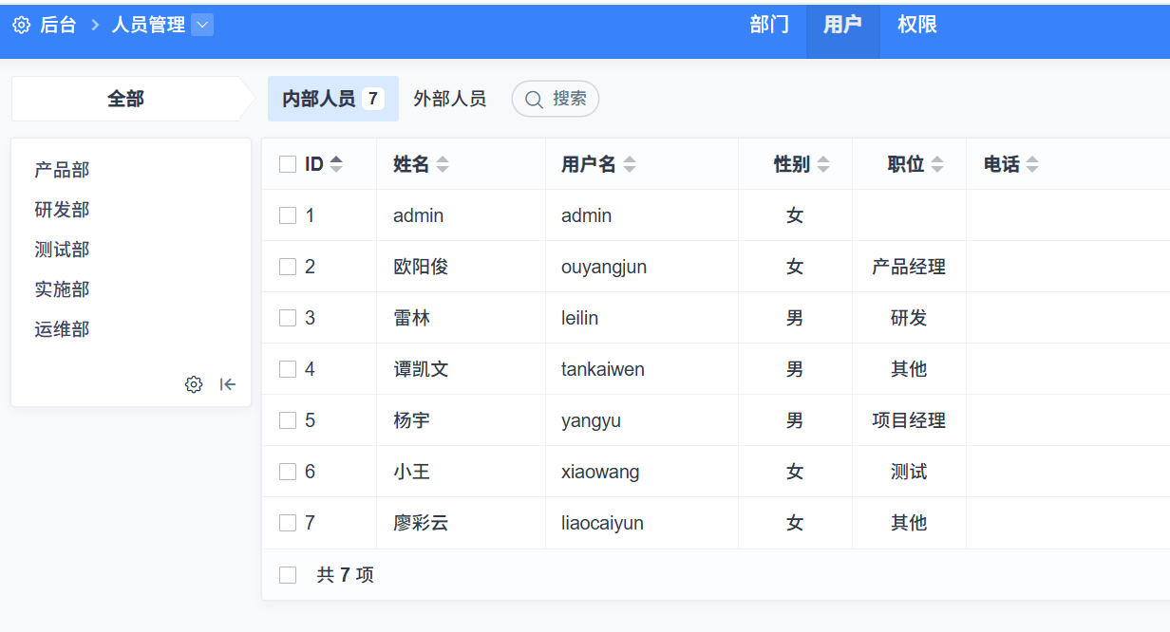Sort by 用户名 column

(628, 163)
